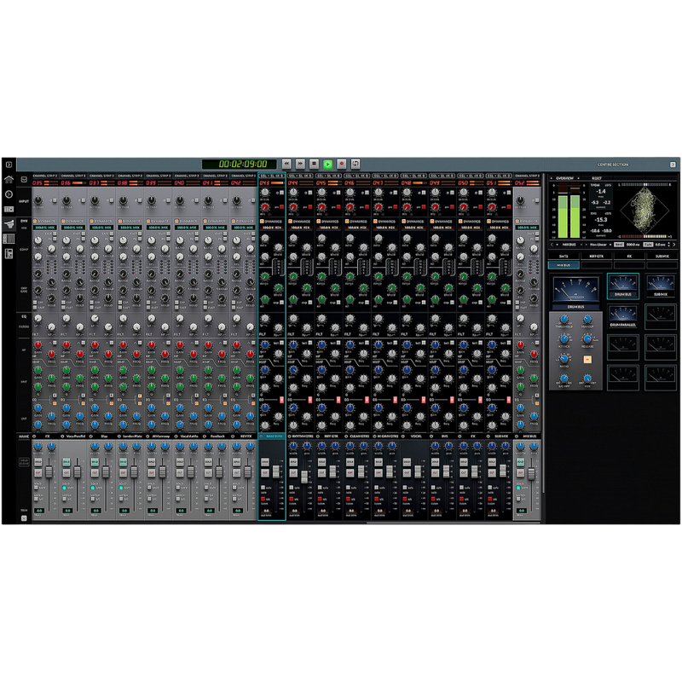Expand the left sidebar with arrow icon
682x682 pixels.
coord(9,164)
